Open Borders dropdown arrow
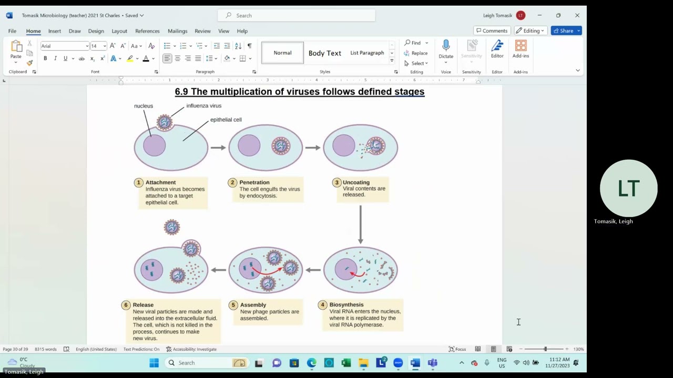The height and width of the screenshot is (378, 673). [x=250, y=58]
